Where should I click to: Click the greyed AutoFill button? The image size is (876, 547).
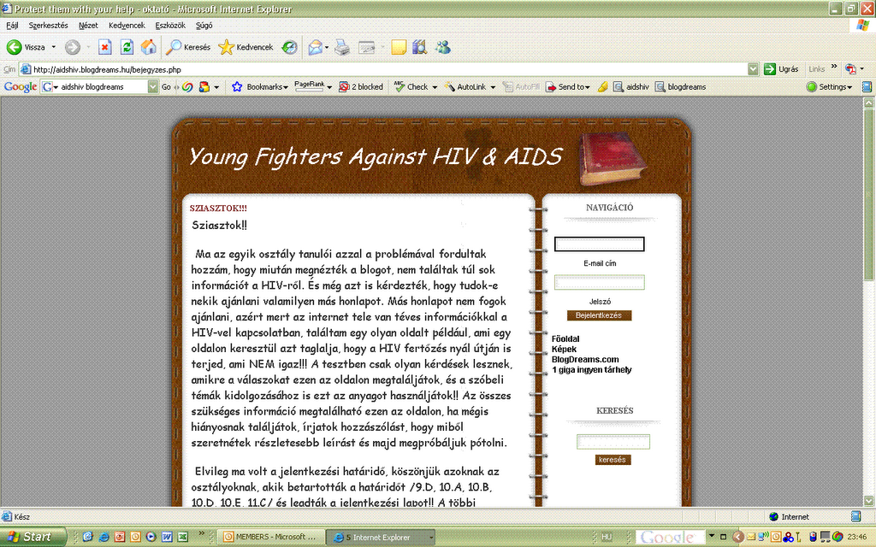coord(521,87)
